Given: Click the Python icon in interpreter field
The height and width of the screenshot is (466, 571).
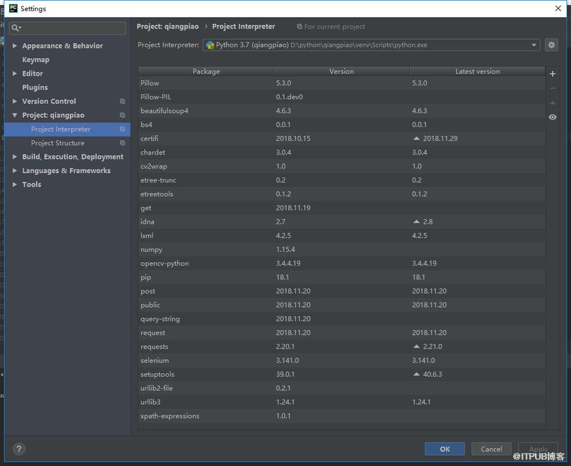Looking at the screenshot, I should pos(210,45).
